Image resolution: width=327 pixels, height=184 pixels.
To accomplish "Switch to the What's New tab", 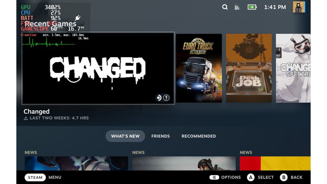I will tap(125, 136).
